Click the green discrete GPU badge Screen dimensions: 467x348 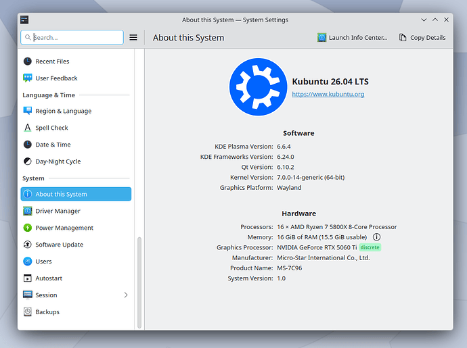(370, 247)
